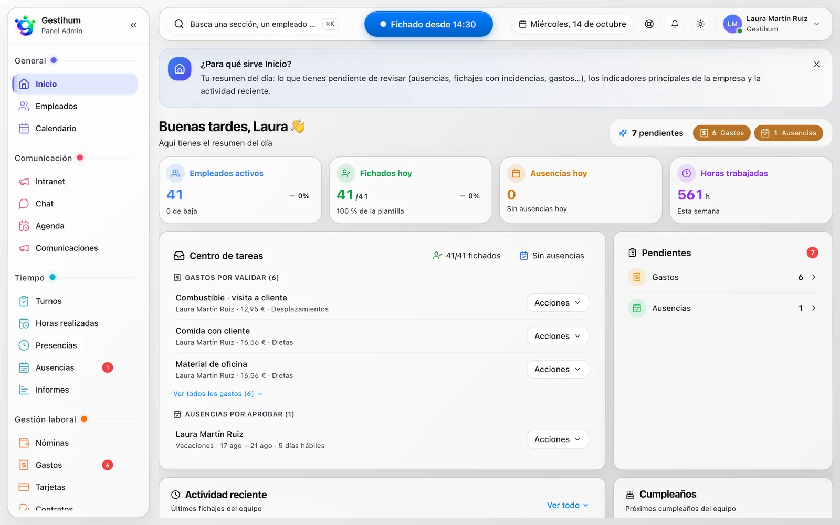Click the Ausencias hoy calendar icon

[516, 173]
